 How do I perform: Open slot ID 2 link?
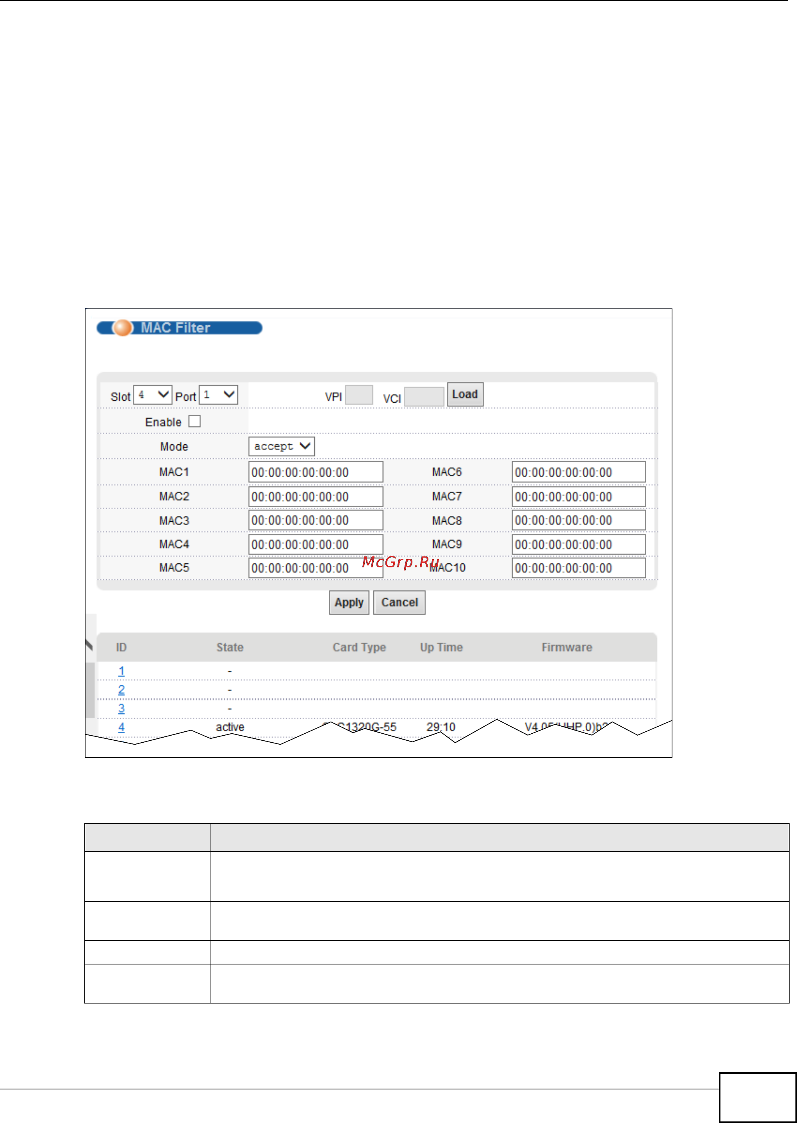click(121, 690)
